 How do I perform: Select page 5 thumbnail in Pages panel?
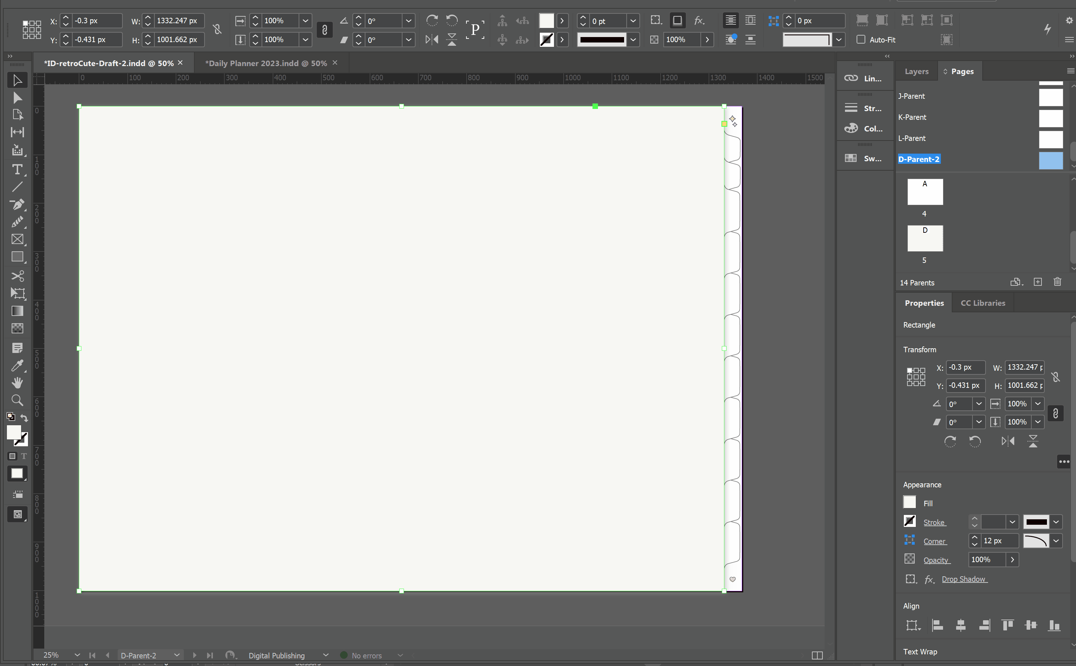pyautogui.click(x=925, y=238)
